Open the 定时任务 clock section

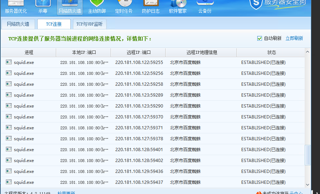click(x=124, y=7)
